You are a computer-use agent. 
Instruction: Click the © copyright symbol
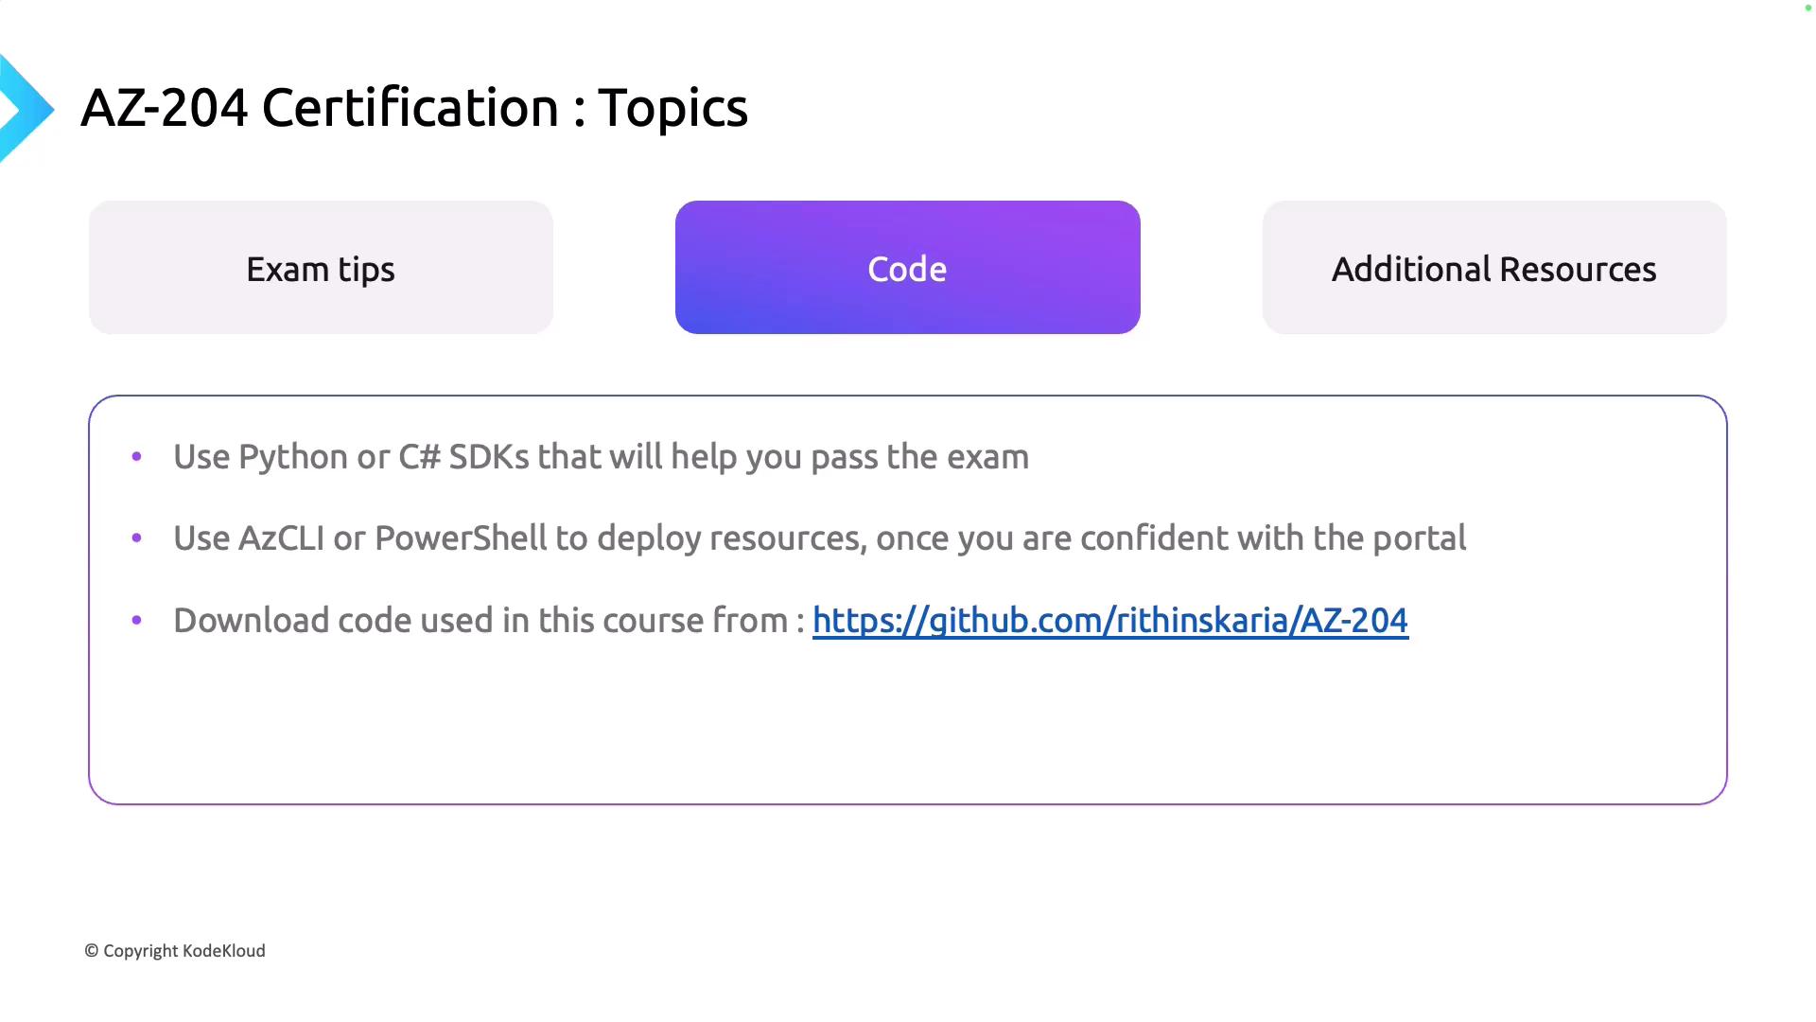[92, 951]
